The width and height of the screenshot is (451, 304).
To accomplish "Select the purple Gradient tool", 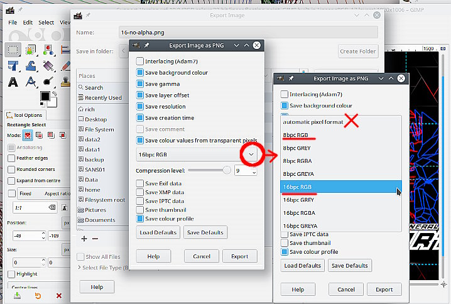I will [x=48, y=66].
